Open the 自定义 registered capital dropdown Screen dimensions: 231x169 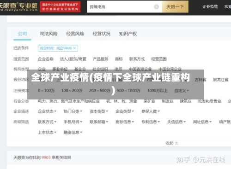point(182,91)
